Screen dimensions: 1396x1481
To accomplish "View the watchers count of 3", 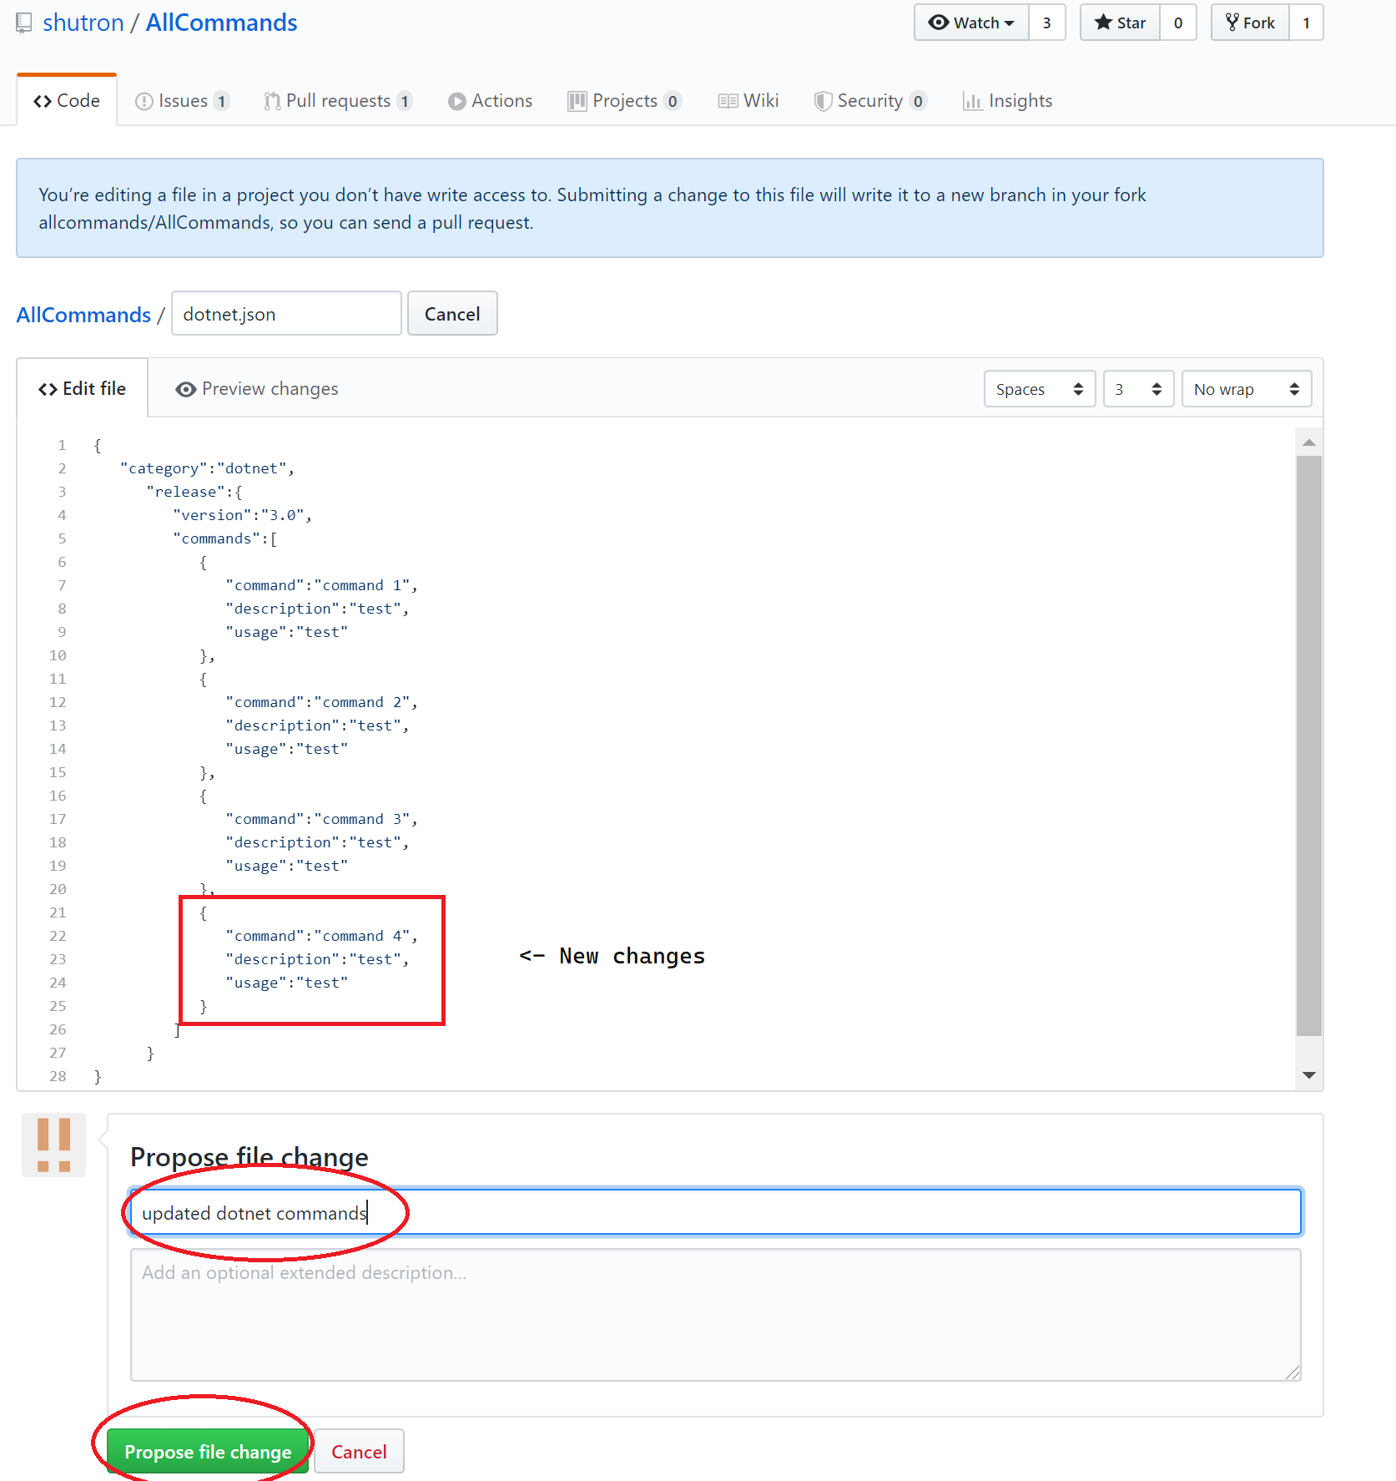I will click(x=1047, y=23).
